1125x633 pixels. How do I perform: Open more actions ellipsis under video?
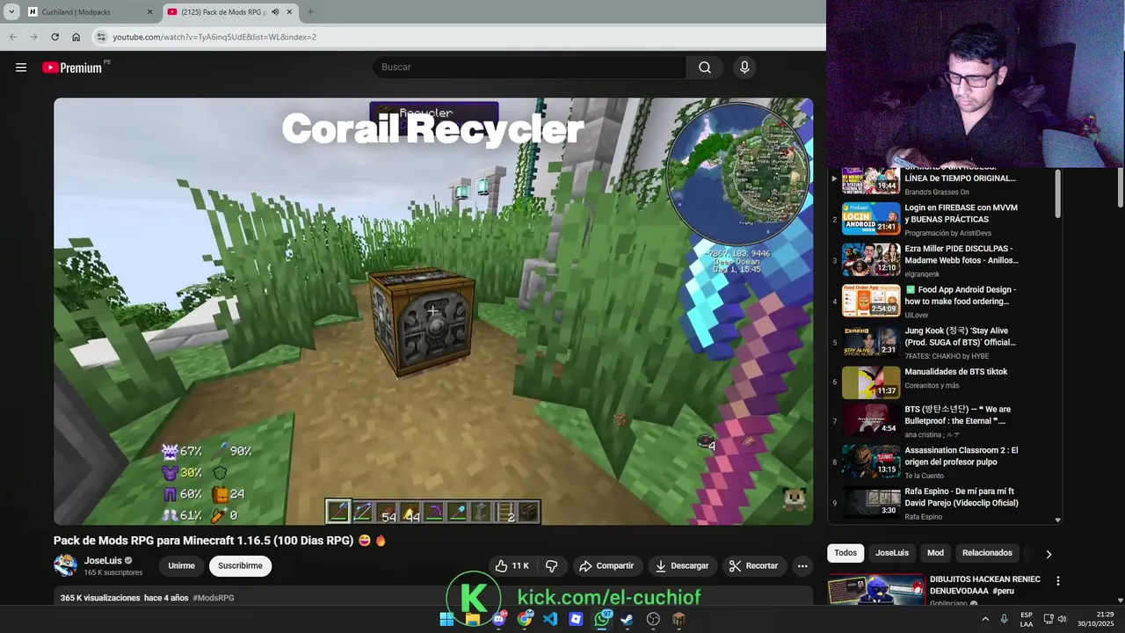(x=802, y=566)
